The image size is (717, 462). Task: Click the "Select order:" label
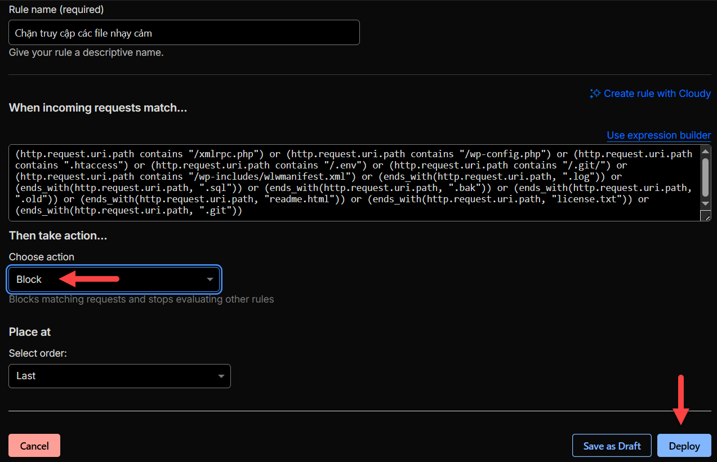point(38,353)
